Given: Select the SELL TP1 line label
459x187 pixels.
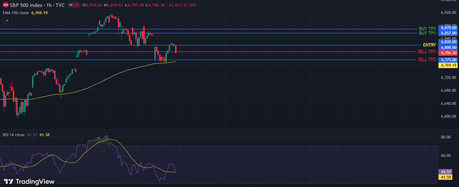Looking at the screenshot, I should coord(427,52).
